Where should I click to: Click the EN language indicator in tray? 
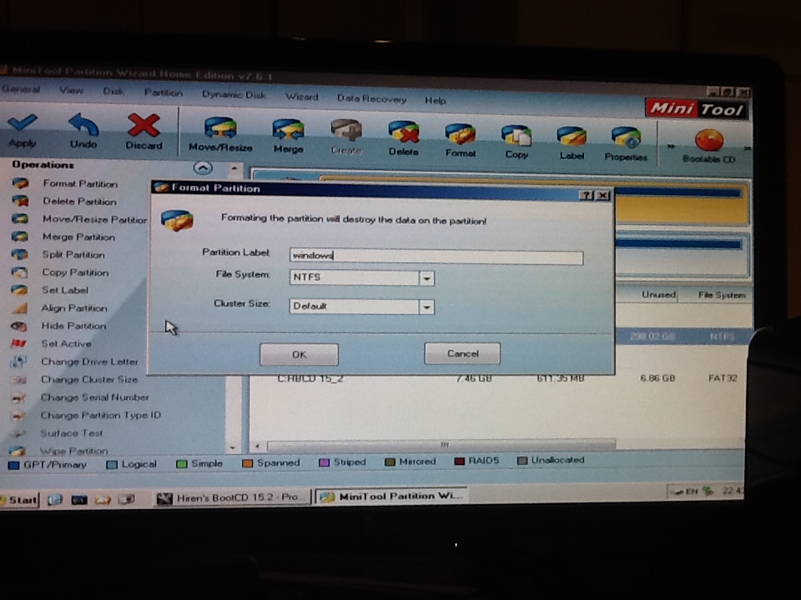[692, 492]
